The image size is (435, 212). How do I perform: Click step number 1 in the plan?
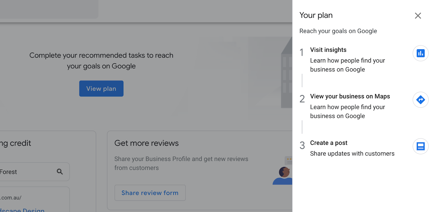pos(302,52)
